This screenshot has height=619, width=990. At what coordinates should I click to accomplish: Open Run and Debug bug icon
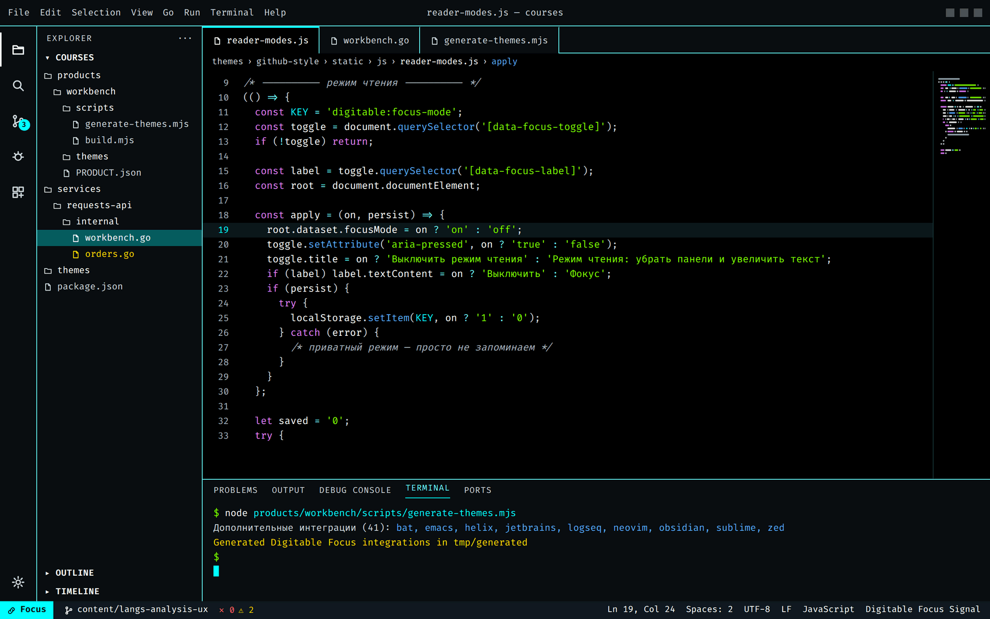(18, 156)
